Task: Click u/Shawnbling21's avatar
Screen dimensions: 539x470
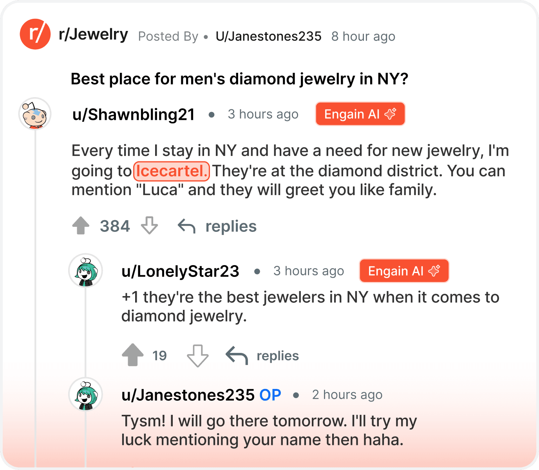Action: (x=34, y=114)
